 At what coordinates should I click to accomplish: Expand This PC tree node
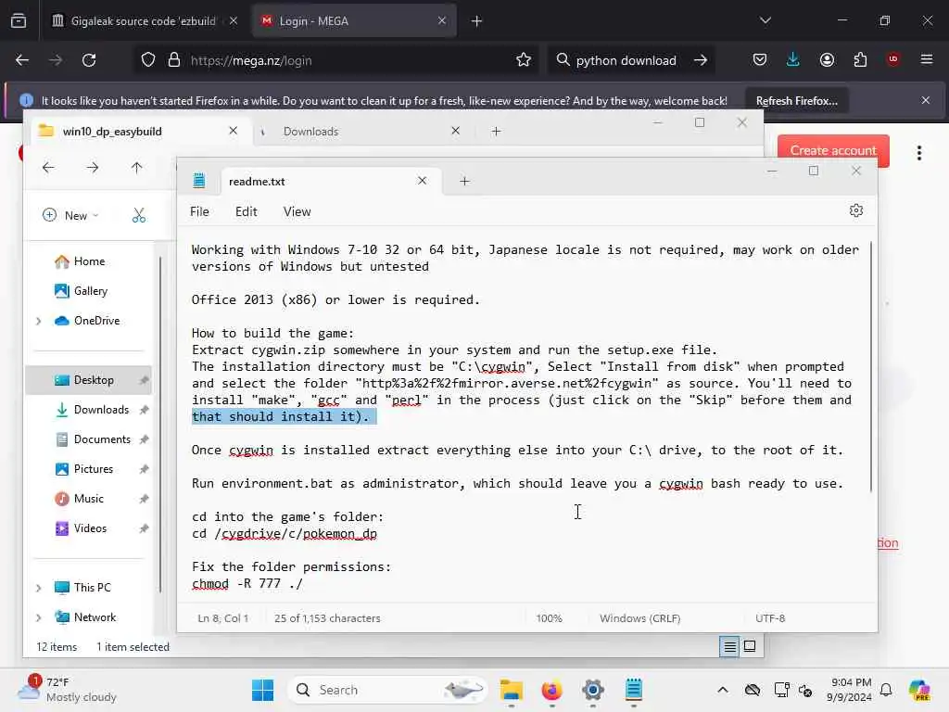click(x=39, y=588)
